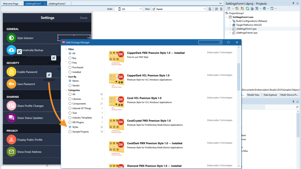
Task: Collapse the Sort By section
Action: coord(66,77)
